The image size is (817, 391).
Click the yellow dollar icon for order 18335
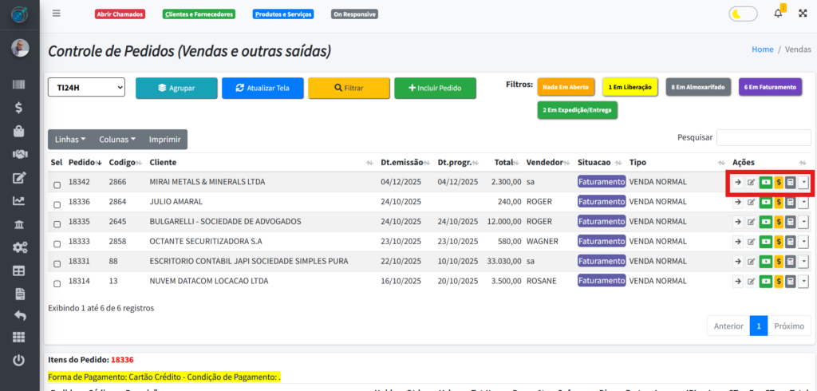coord(778,222)
